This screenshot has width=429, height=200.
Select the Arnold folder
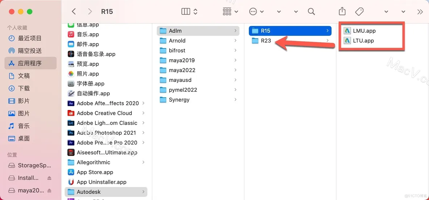(198, 40)
